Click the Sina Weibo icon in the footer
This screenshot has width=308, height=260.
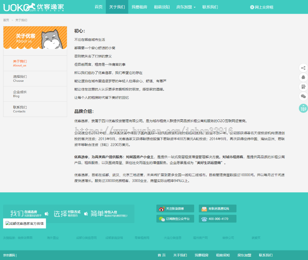click(162, 209)
